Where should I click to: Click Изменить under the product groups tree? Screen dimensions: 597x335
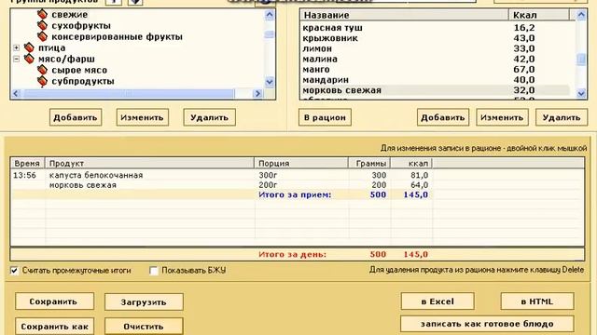pos(142,117)
